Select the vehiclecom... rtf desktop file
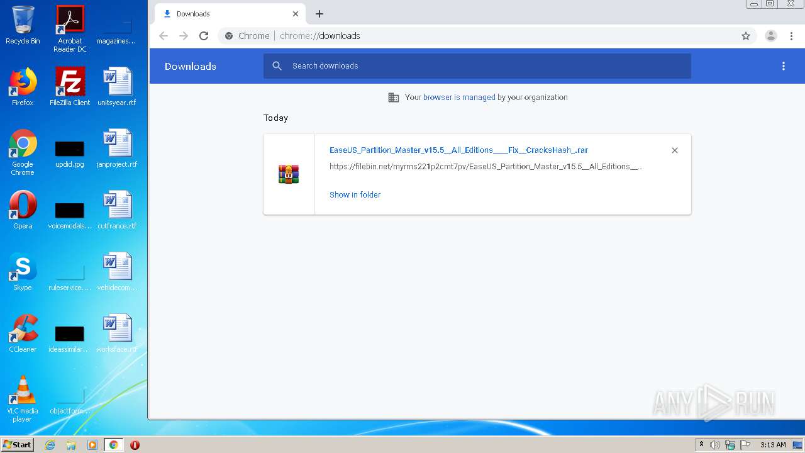 coord(117,272)
